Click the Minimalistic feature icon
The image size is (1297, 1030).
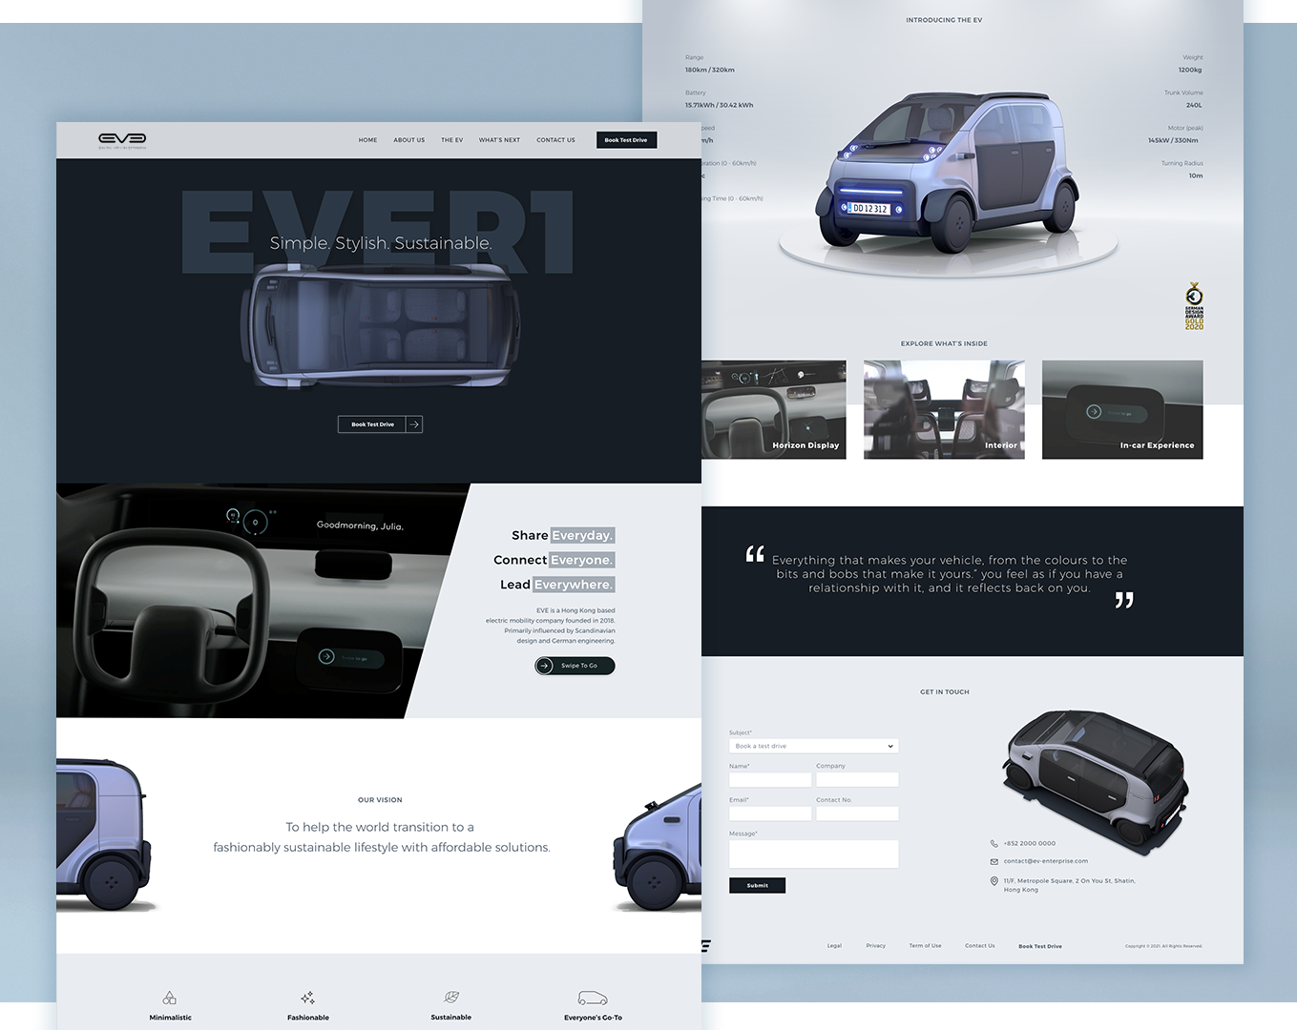tap(169, 998)
